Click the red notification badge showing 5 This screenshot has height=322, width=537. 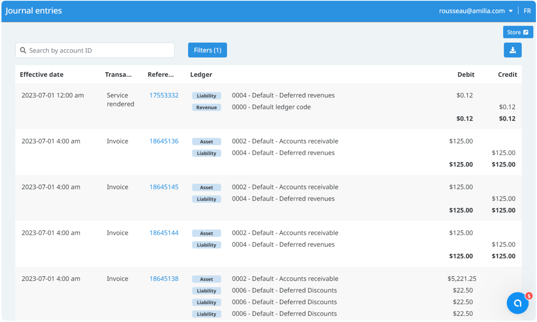(528, 296)
